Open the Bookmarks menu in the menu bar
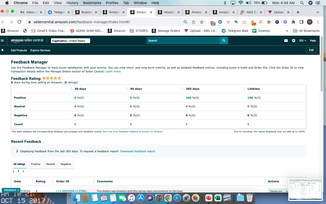Viewport: 326px width, 204px height. 92,3
